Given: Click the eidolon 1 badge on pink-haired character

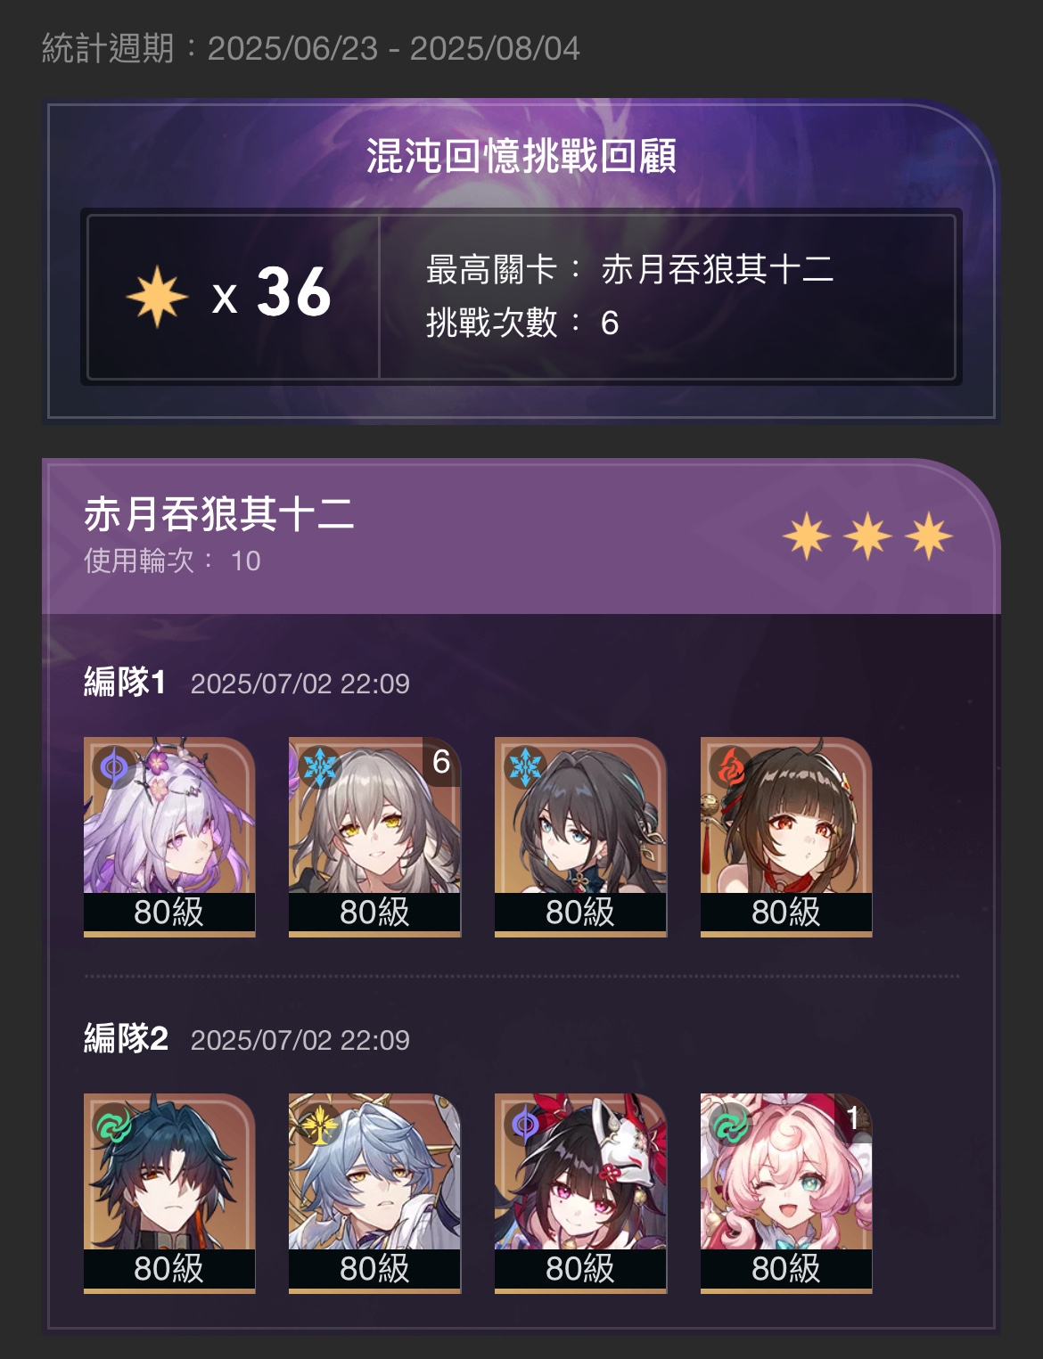Looking at the screenshot, I should pyautogui.click(x=853, y=1117).
